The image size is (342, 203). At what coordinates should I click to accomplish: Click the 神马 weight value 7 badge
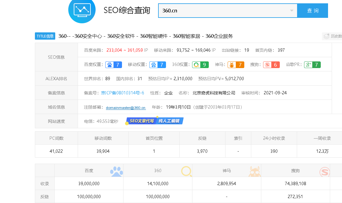point(240,65)
